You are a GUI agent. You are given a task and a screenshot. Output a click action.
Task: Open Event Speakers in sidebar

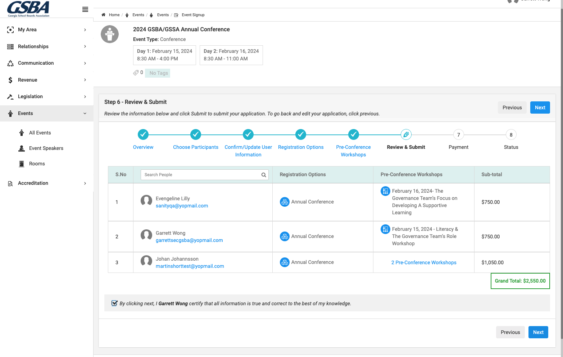(x=46, y=148)
